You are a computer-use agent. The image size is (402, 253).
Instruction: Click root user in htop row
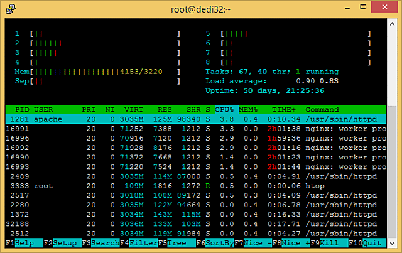click(43, 186)
